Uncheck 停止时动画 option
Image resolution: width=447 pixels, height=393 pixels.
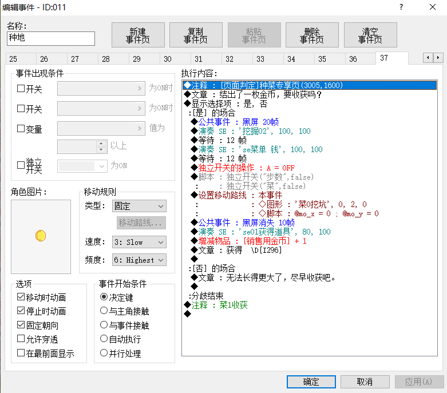[x=21, y=311]
